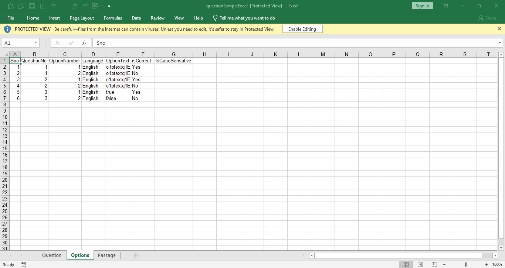The height and width of the screenshot is (268, 505).
Task: Open the Review ribbon tab
Action: tap(157, 18)
